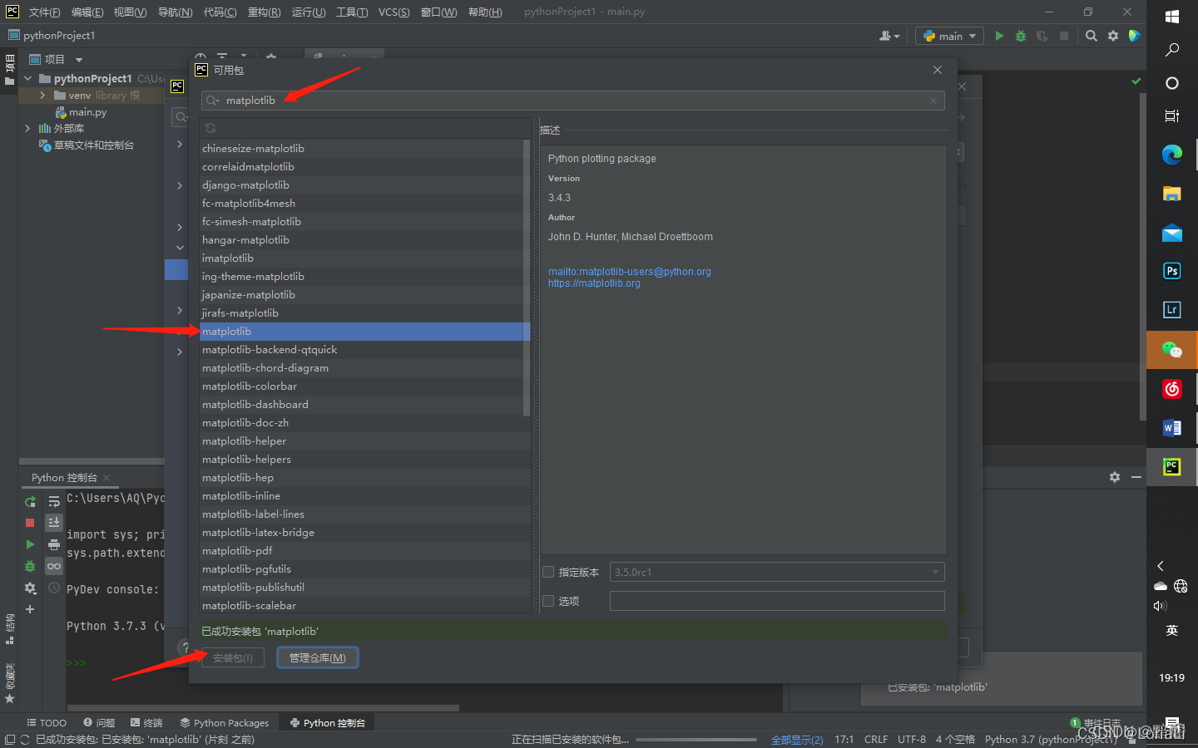The image size is (1198, 748).
Task: Run the main configuration with green play
Action: [x=999, y=36]
